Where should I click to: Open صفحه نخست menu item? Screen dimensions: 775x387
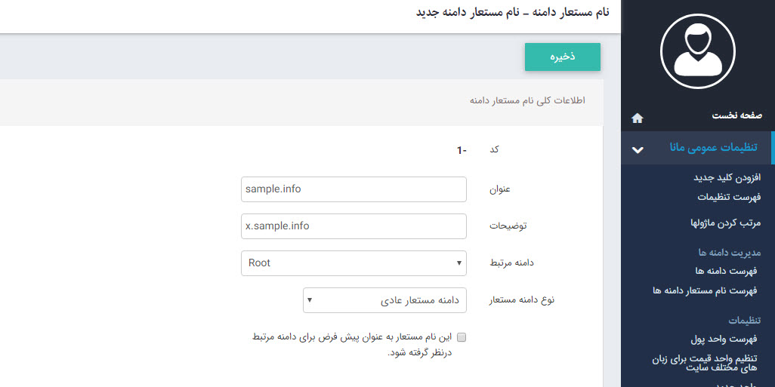point(736,115)
